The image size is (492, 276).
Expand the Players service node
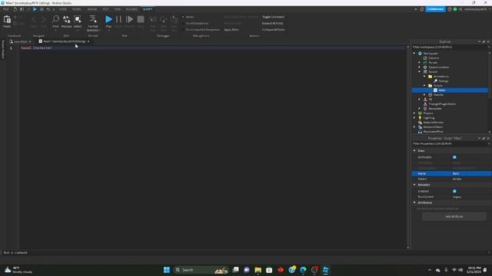(x=414, y=113)
